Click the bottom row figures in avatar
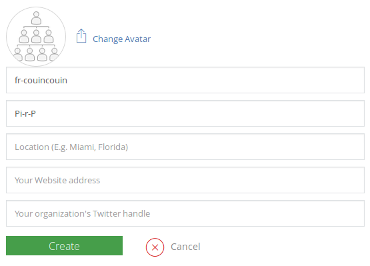The image size is (370, 266). coord(35,54)
